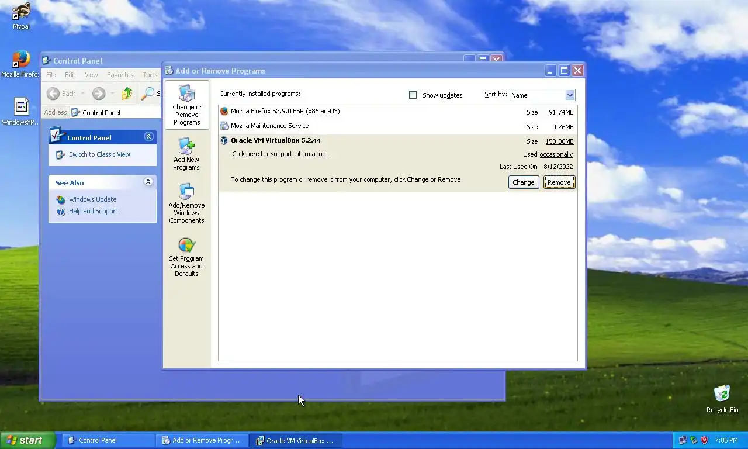Image resolution: width=748 pixels, height=449 pixels.
Task: Click here for support information link
Action: click(280, 154)
